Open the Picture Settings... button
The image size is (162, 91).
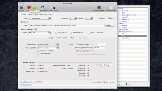pos(105,65)
